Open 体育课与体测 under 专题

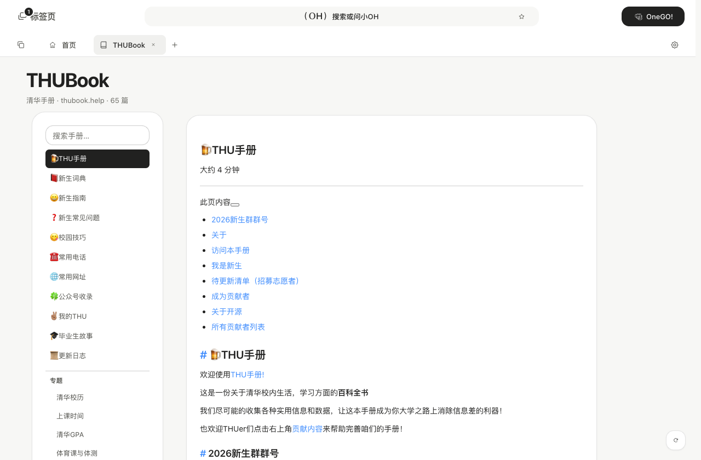coord(97,453)
